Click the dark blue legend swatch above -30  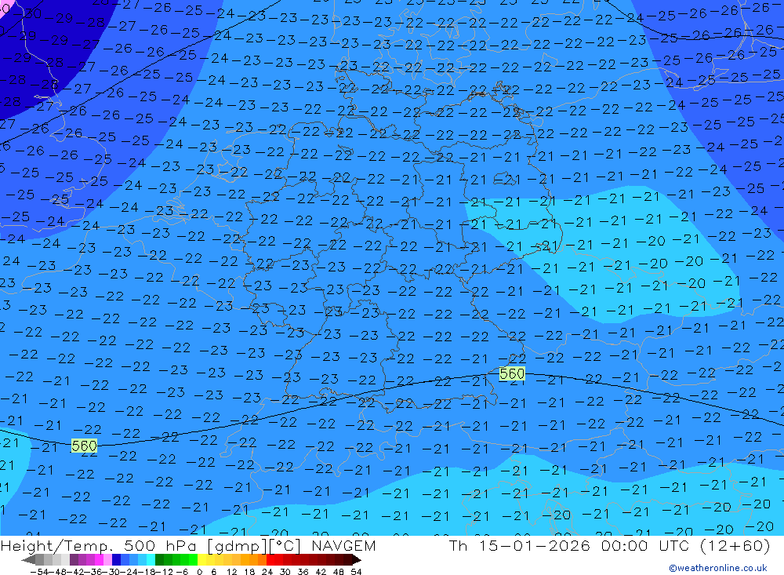coord(116,559)
